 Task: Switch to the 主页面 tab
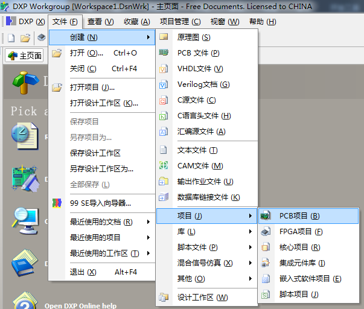click(24, 56)
